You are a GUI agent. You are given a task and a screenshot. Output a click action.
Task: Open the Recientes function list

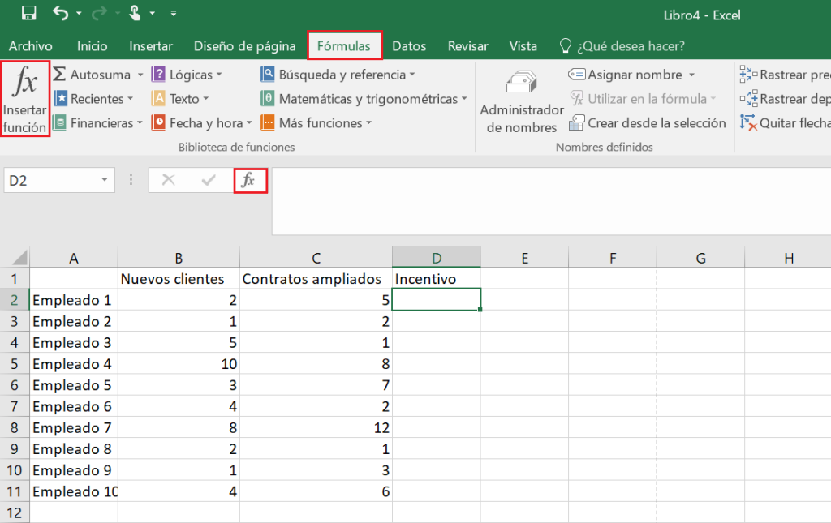click(x=96, y=98)
